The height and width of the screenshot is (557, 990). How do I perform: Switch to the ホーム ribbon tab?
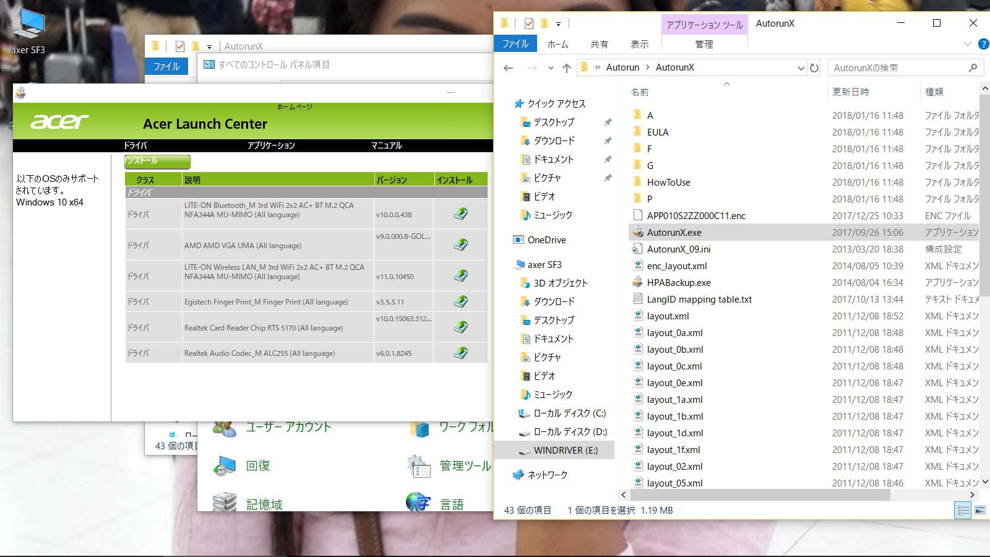(557, 44)
